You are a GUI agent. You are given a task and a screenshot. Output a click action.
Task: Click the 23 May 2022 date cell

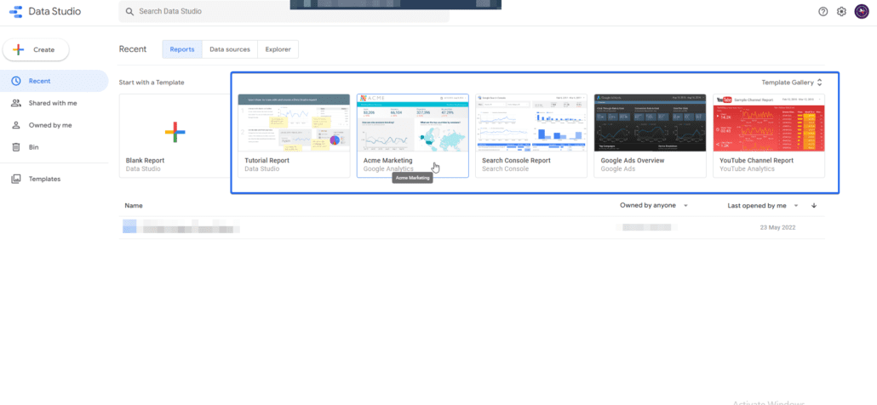pos(777,227)
